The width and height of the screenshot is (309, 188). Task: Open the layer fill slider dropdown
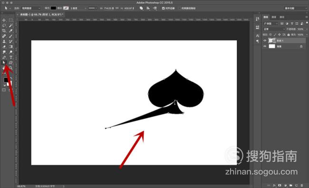coord(306,35)
